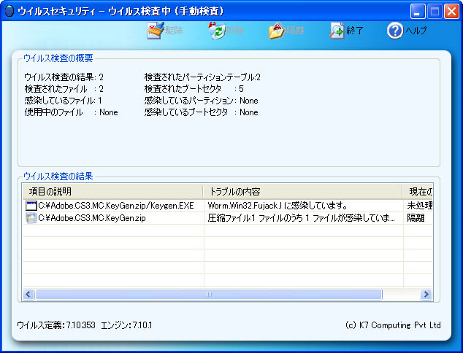Click the エンジン: 7.10.1 version text
463x353 pixels.
[126, 325]
